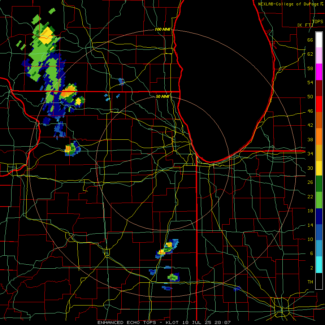Click the cyan legend swatch
325x325 pixels.
[x=319, y=265]
